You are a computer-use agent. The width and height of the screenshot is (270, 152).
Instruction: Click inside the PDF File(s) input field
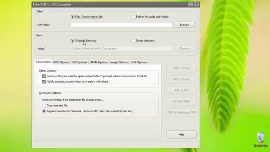click(121, 25)
